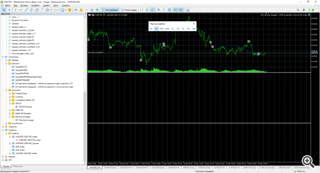Close the Navigator panel
Image resolution: width=320 pixels, height=173 pixels.
point(85,14)
